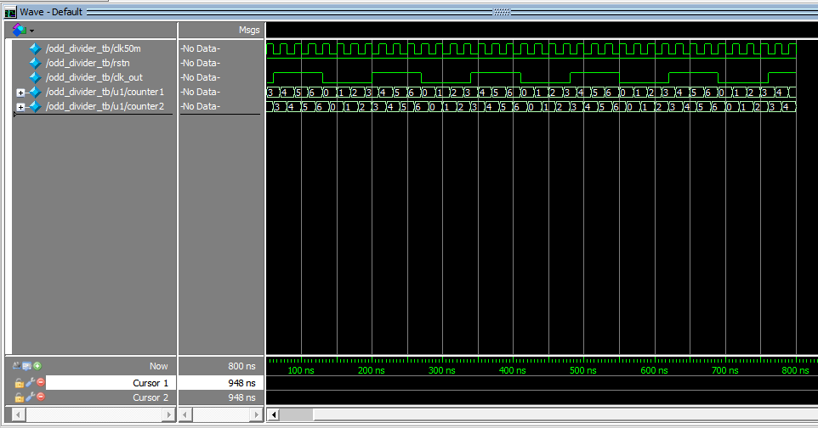This screenshot has height=428, width=818.
Task: Open the wrench properties icon for Cursor 1
Action: (31, 383)
